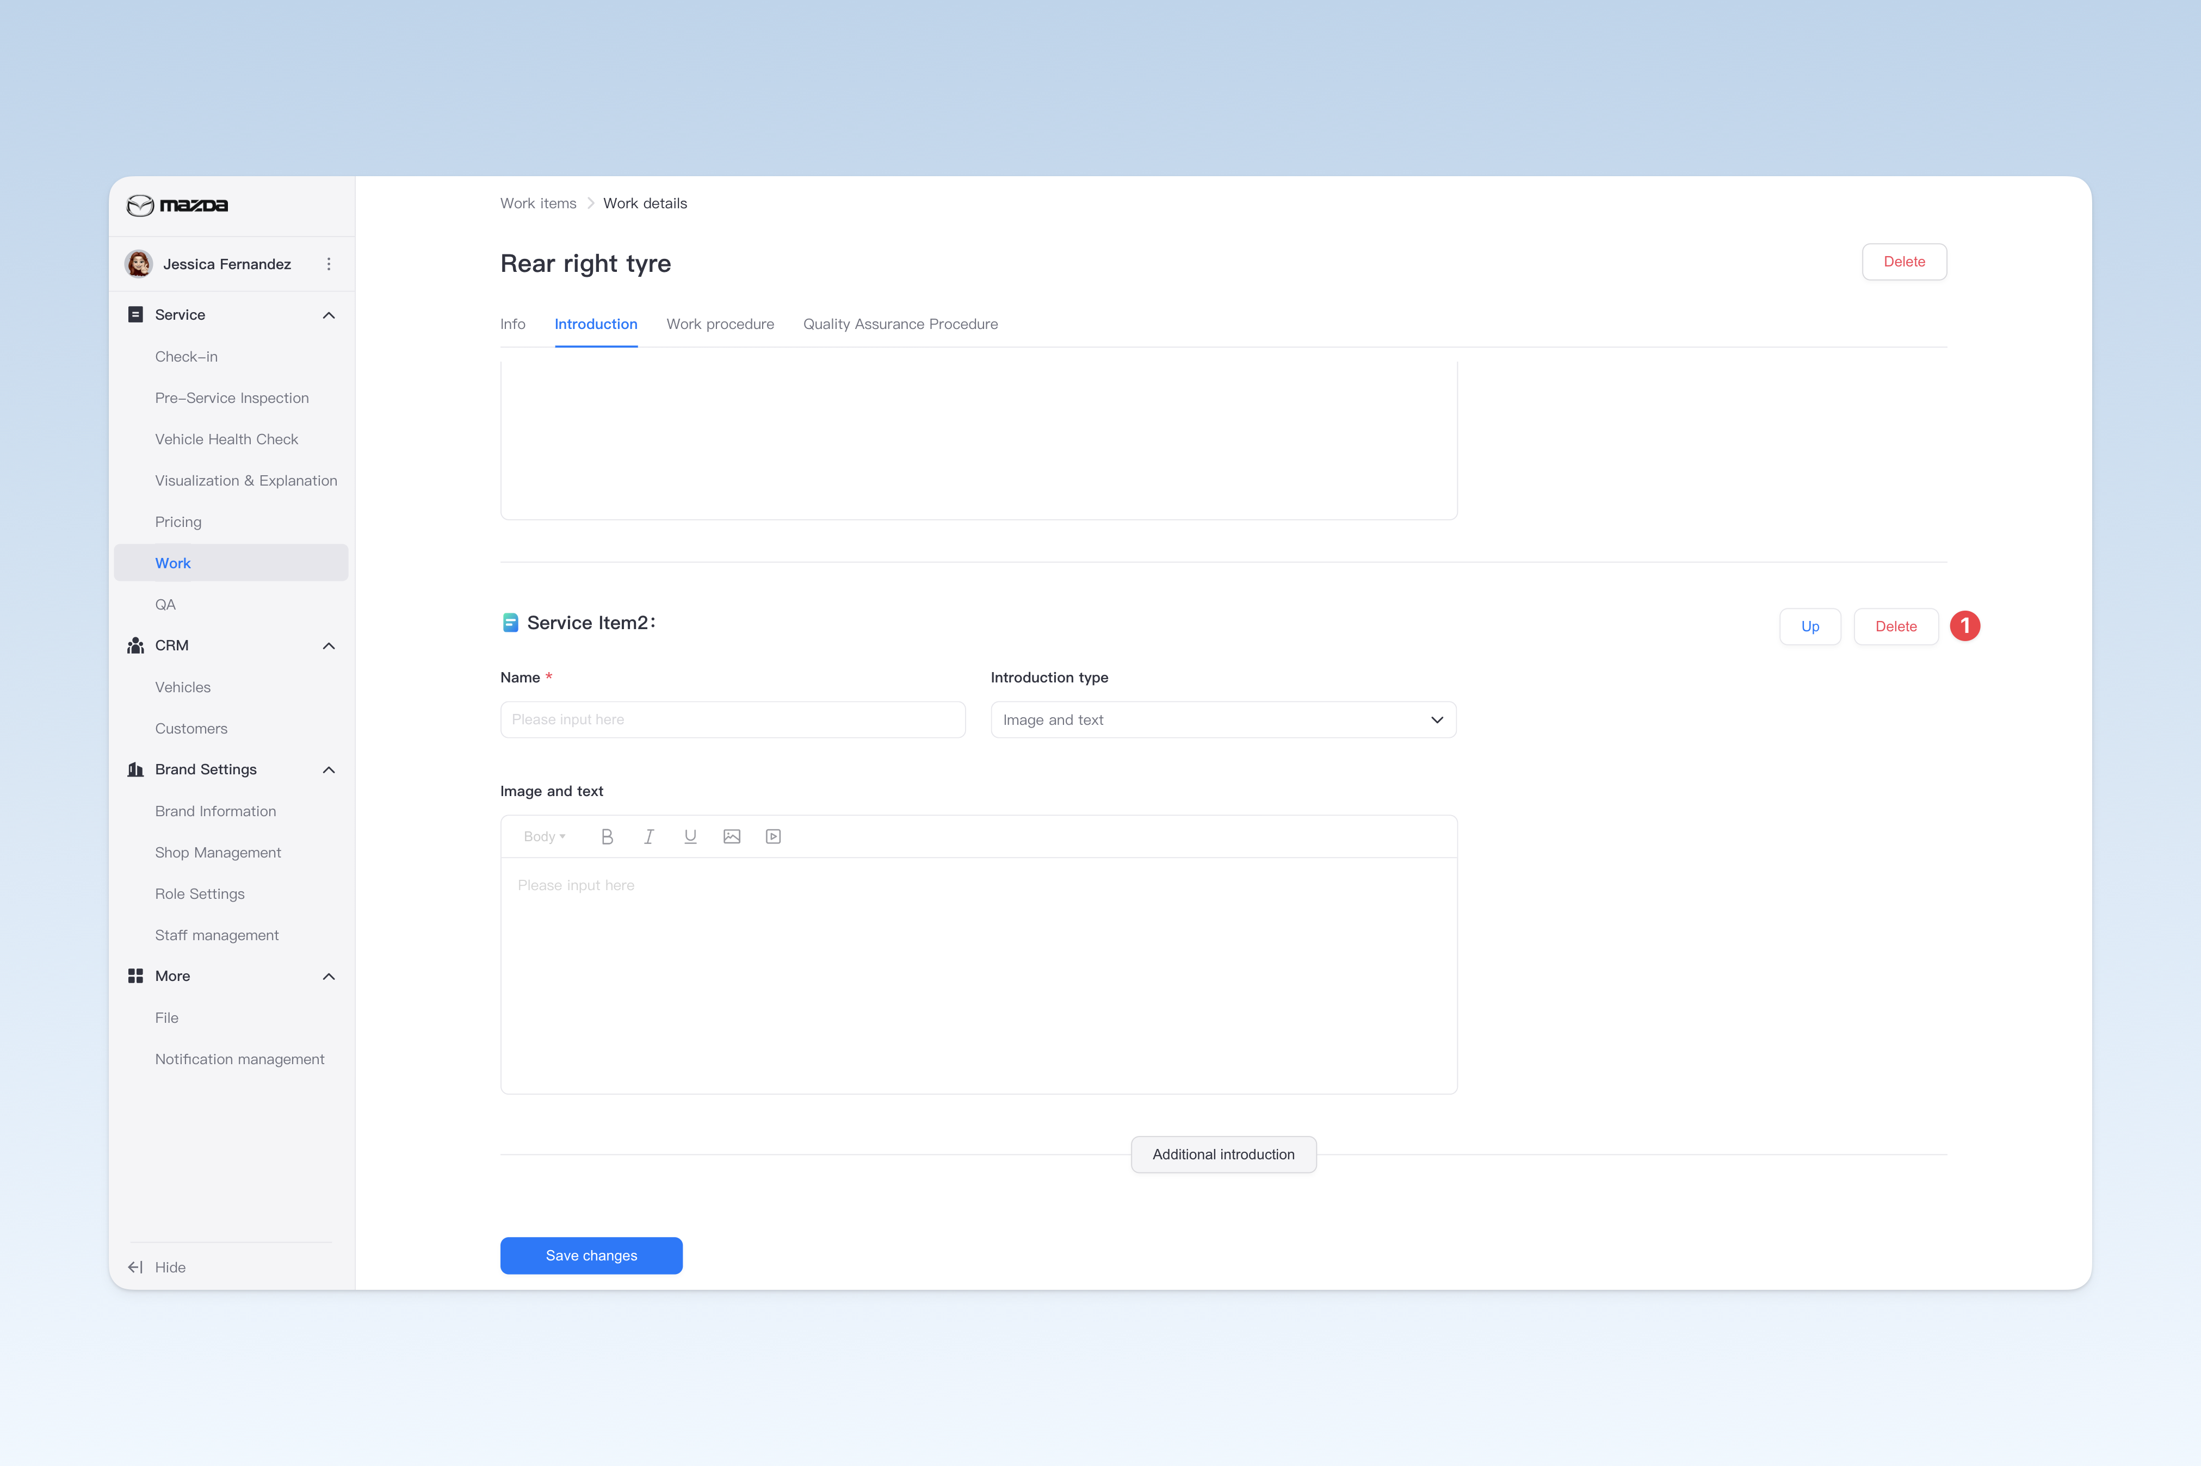
Task: Insert an image via editor toolbar icon
Action: pos(732,837)
